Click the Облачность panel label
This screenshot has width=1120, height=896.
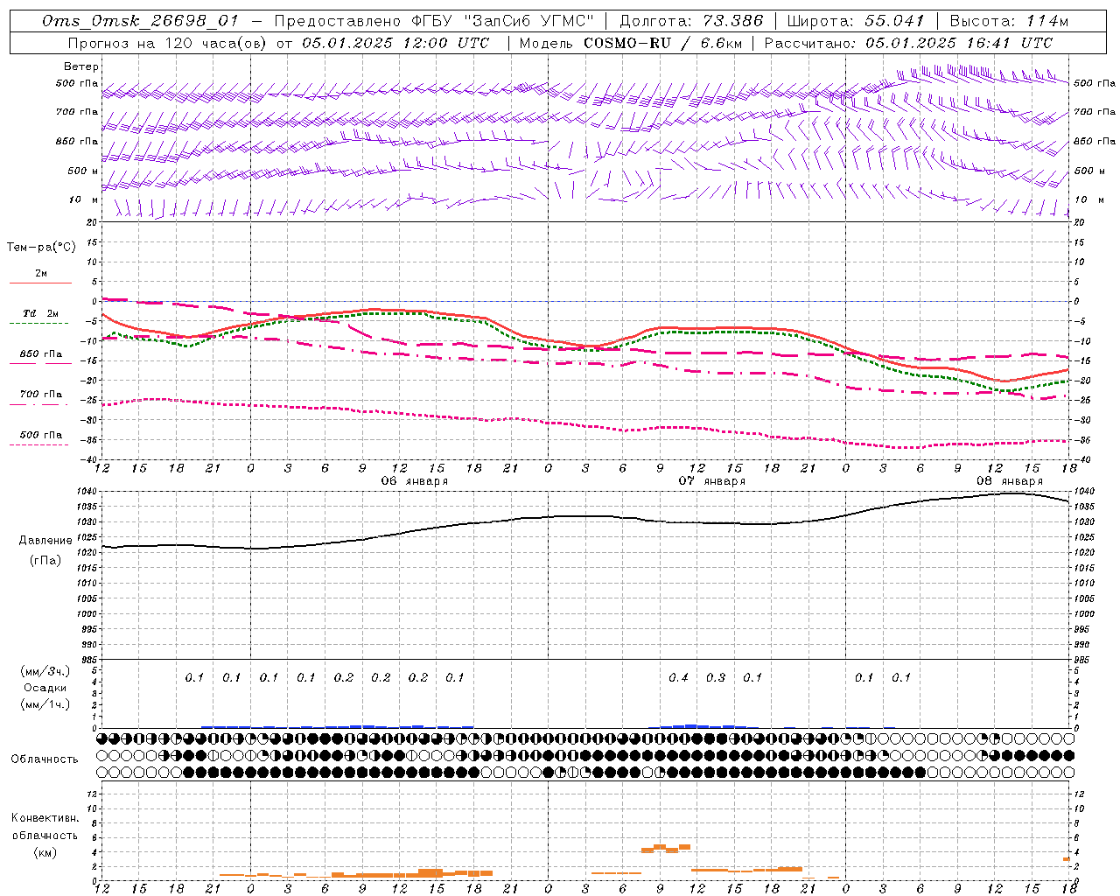pos(45,759)
